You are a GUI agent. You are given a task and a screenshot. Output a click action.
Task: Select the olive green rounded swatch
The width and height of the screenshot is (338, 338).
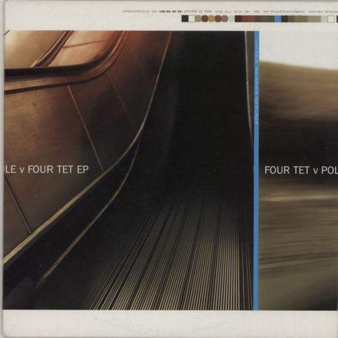[198, 19]
